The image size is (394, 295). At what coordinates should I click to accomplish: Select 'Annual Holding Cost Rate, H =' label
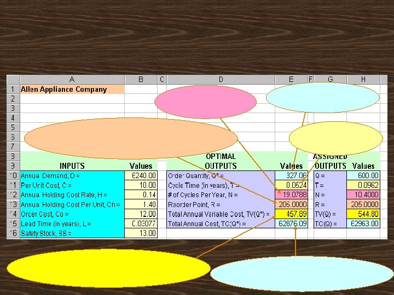click(x=72, y=194)
